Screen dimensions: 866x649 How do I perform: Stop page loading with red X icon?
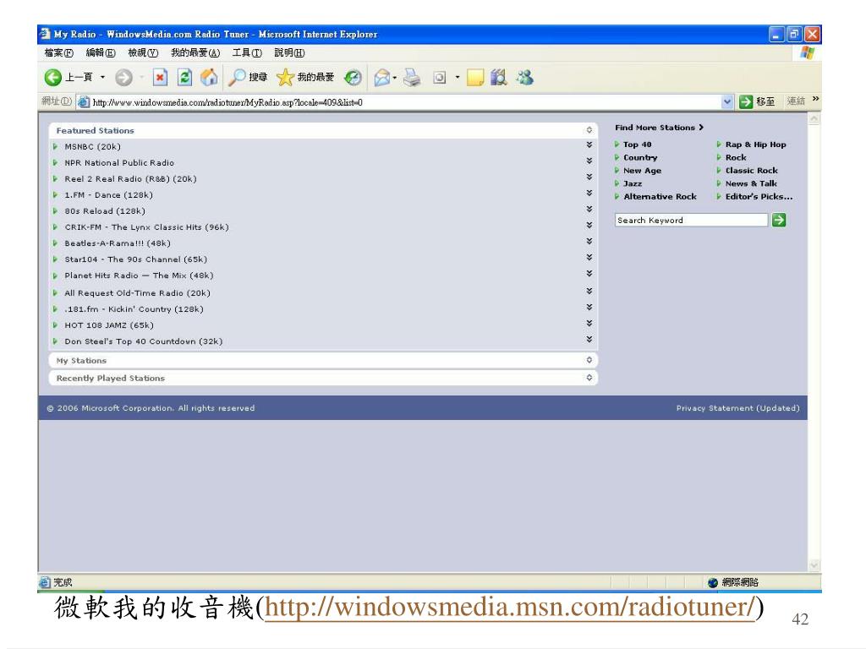click(x=160, y=77)
